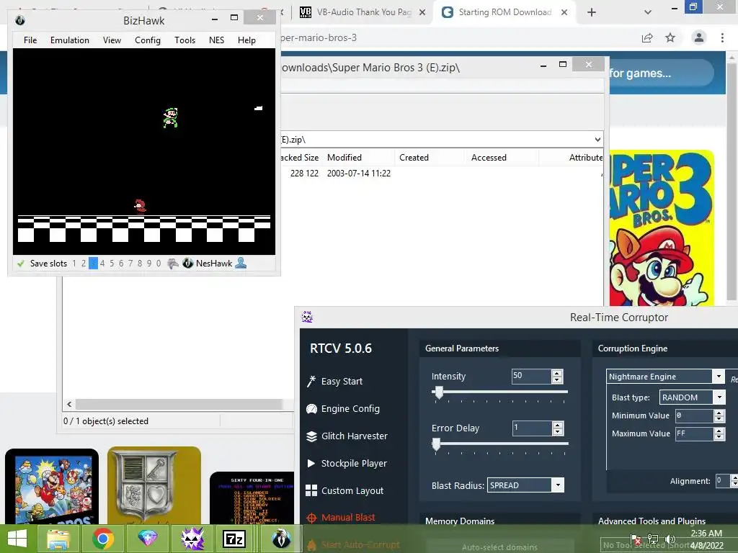Select save slot 6 in BizHawk
This screenshot has width=738, height=553.
click(x=121, y=264)
